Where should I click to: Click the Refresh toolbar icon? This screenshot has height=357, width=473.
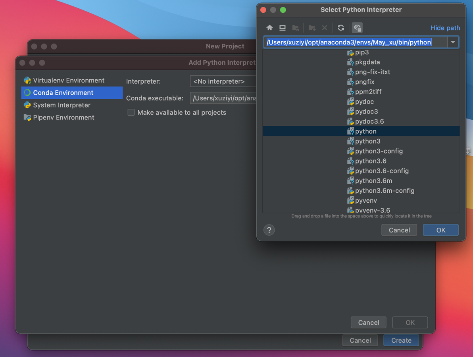[x=341, y=28]
